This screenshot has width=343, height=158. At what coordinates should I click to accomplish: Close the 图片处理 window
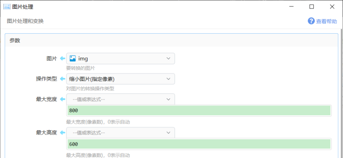click(332, 7)
